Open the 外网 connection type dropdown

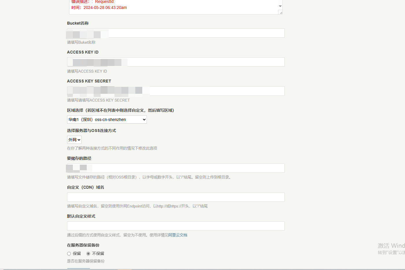(x=74, y=140)
